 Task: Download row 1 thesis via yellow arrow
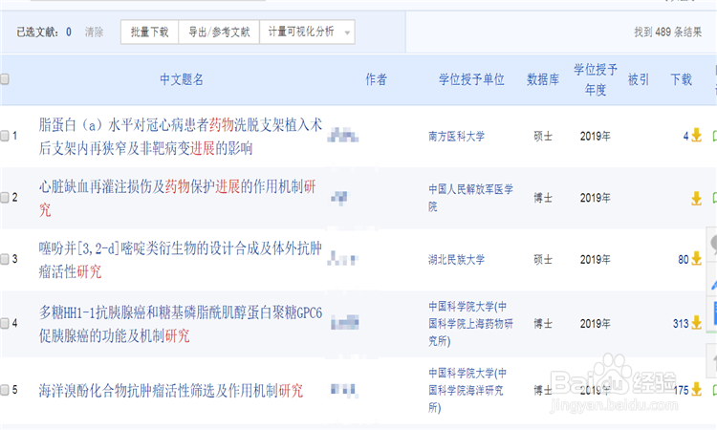click(696, 136)
